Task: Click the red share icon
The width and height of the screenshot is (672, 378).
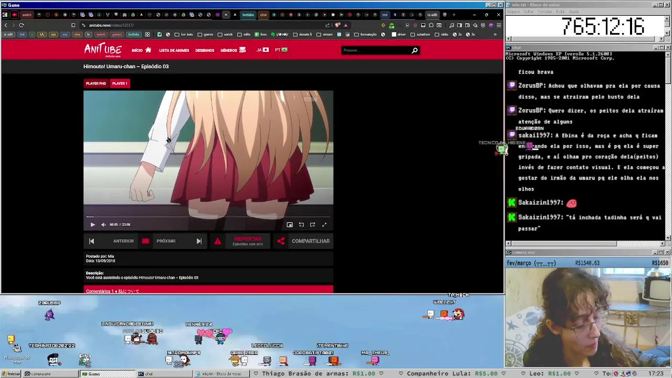Action: pyautogui.click(x=281, y=241)
